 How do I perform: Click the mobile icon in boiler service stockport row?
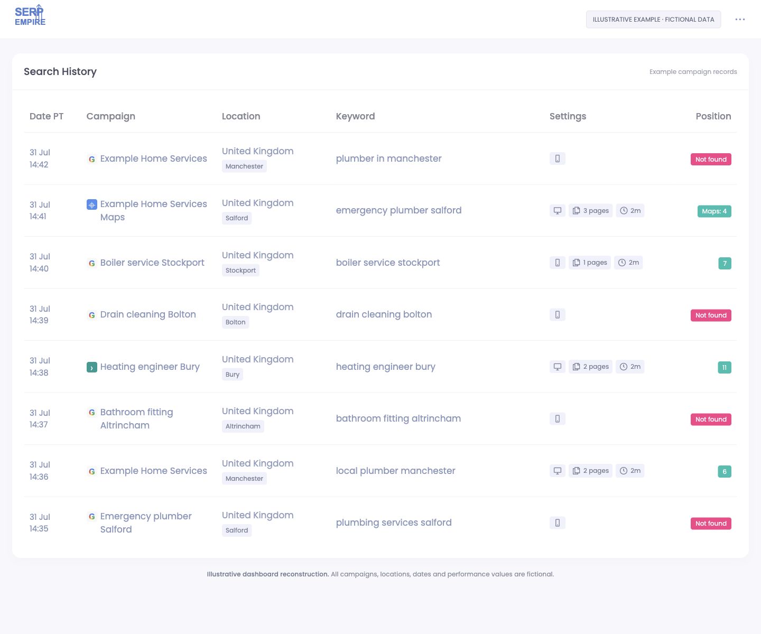pos(558,263)
